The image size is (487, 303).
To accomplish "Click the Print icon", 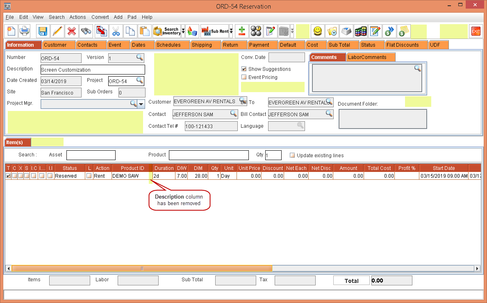I will tap(25, 31).
